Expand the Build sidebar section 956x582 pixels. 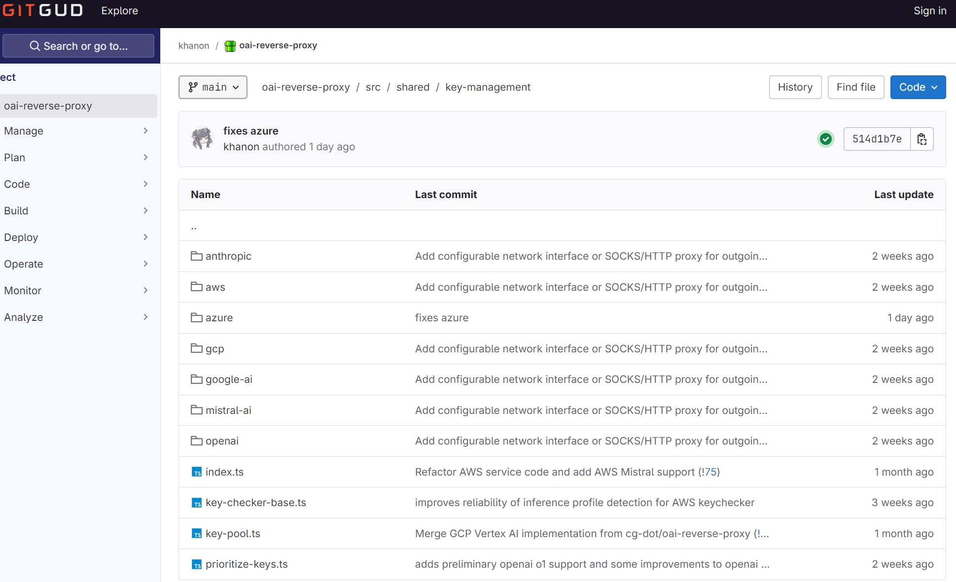pyautogui.click(x=76, y=211)
